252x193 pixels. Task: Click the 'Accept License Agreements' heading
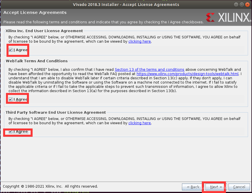pos(35,13)
